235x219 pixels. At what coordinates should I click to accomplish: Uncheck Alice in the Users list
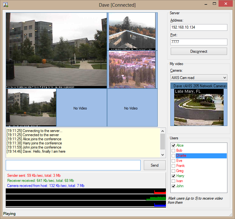pos(173,145)
